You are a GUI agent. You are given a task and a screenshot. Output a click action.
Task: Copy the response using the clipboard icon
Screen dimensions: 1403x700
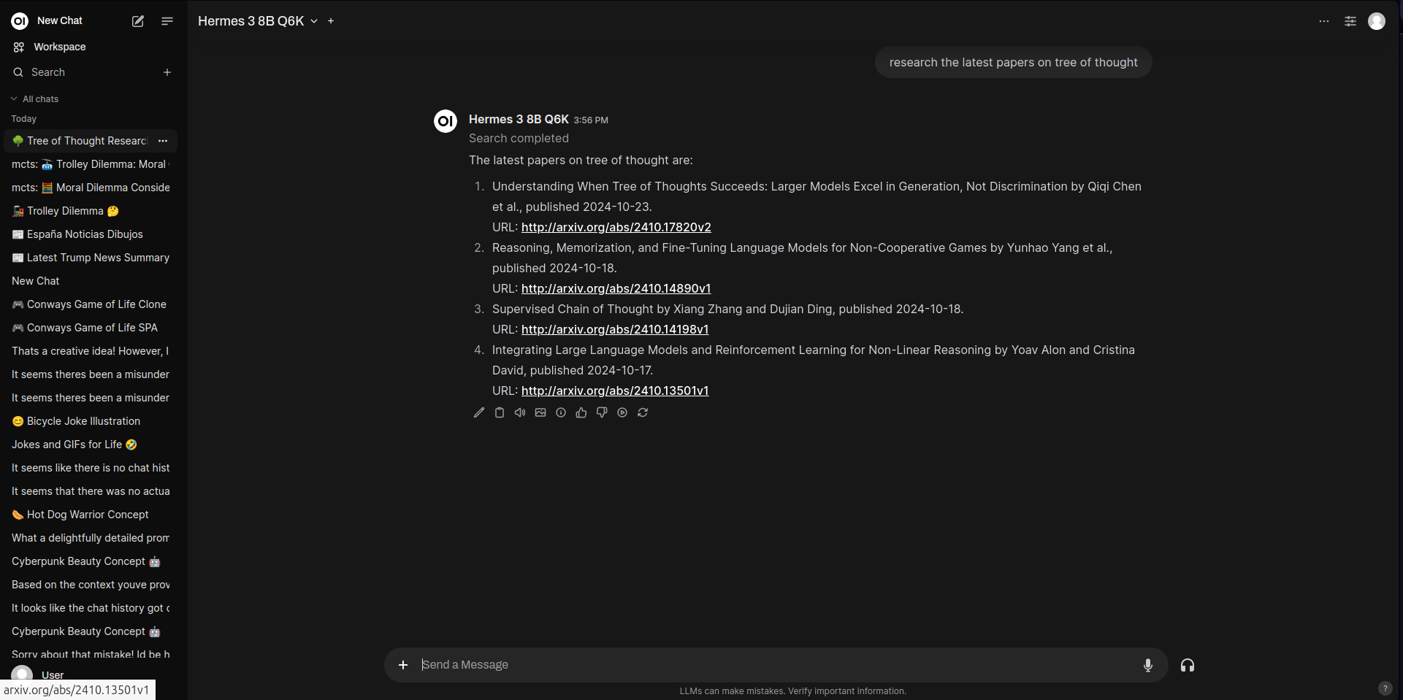[500, 412]
